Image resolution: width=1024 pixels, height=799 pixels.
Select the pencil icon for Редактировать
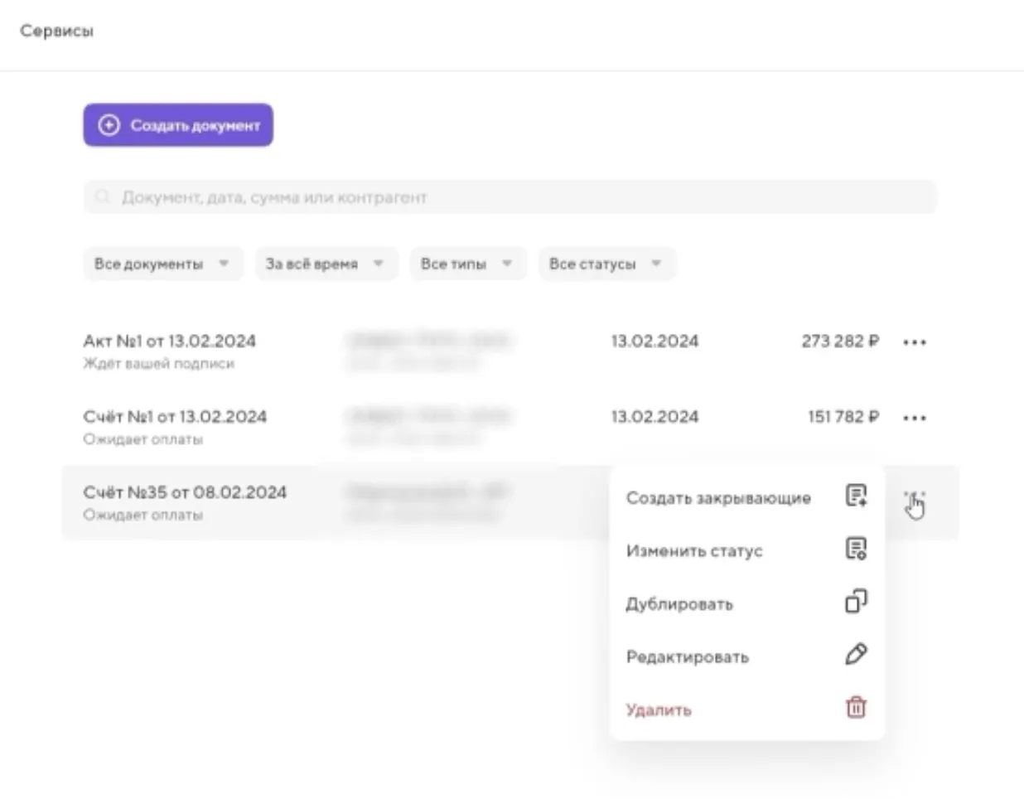point(857,656)
